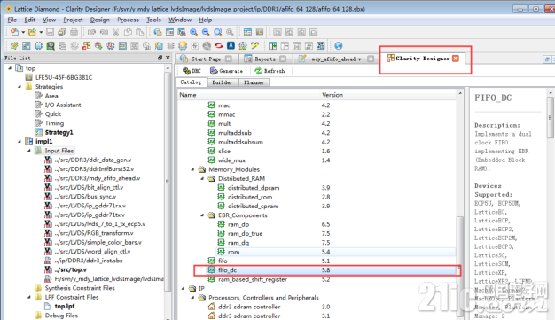The height and width of the screenshot is (320, 555).
Task: Click the Generate button
Action: (226, 71)
